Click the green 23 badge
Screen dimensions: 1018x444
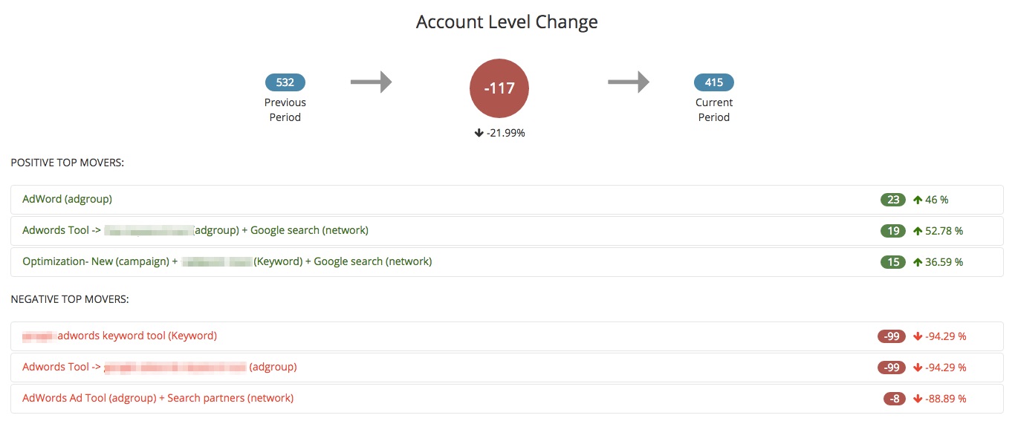[893, 200]
